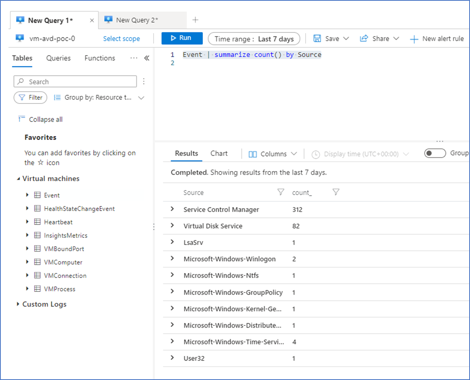This screenshot has width=470, height=380.
Task: Click the count value 312
Action: pos(297,210)
